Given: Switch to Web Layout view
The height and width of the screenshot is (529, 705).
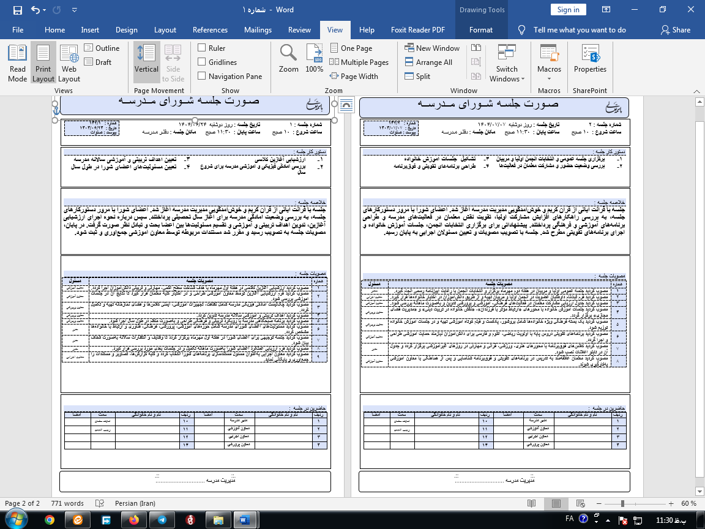Looking at the screenshot, I should coord(69,63).
